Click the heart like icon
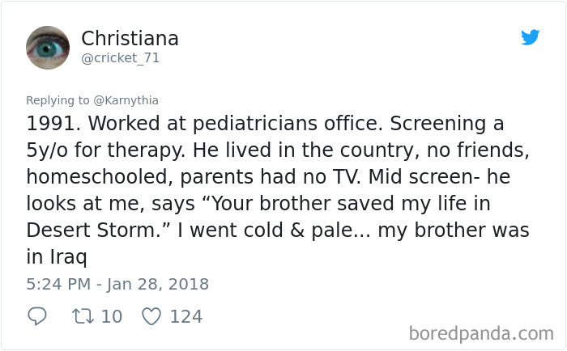Viewport: 567px width, 351px height. click(151, 317)
